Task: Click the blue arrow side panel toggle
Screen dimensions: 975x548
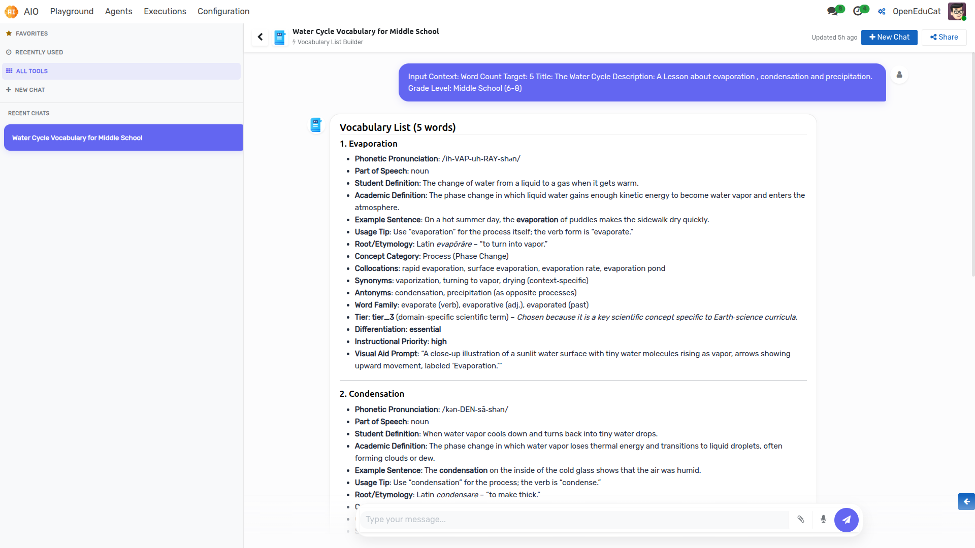Action: tap(966, 501)
